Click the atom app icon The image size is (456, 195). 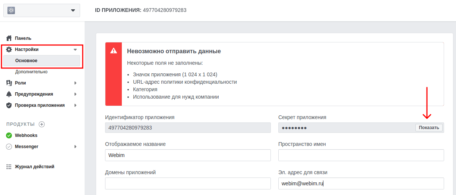coord(11,10)
